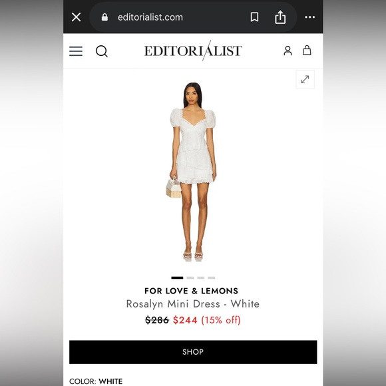This screenshot has width=386, height=386.
Task: Open the share sheet icon
Action: coord(280,17)
